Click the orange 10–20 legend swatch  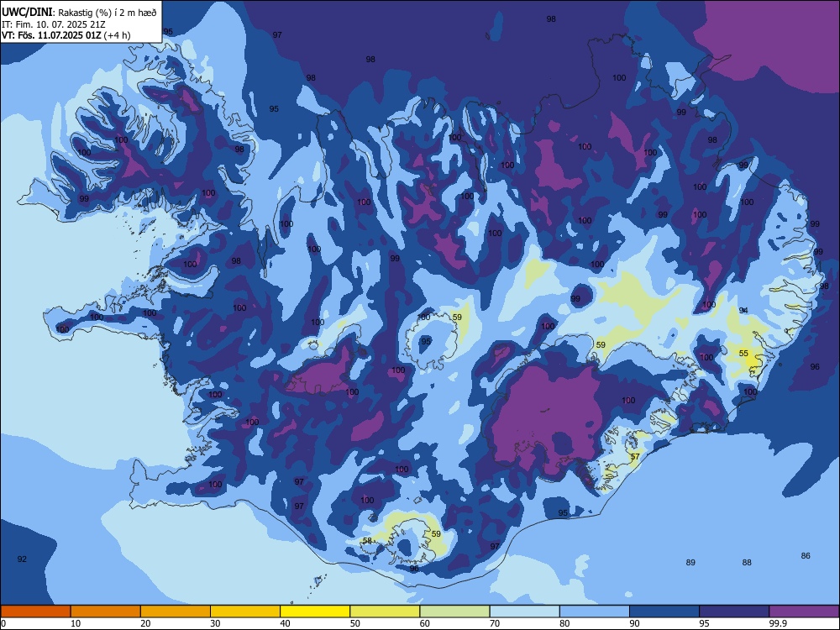106,612
